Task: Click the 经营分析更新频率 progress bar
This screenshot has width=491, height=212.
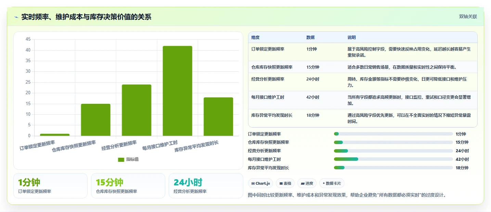Action: [x=393, y=151]
